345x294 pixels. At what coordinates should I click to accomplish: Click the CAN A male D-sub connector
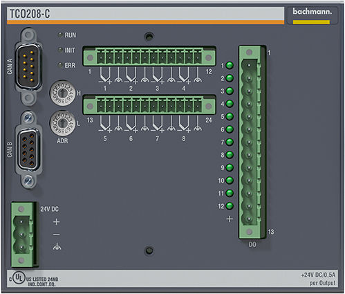coord(28,67)
